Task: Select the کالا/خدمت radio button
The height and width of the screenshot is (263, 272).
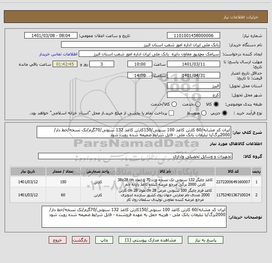Action: [174, 104]
